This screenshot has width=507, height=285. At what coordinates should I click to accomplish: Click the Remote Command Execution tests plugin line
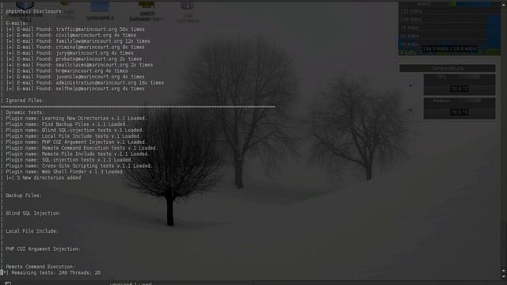(x=82, y=148)
